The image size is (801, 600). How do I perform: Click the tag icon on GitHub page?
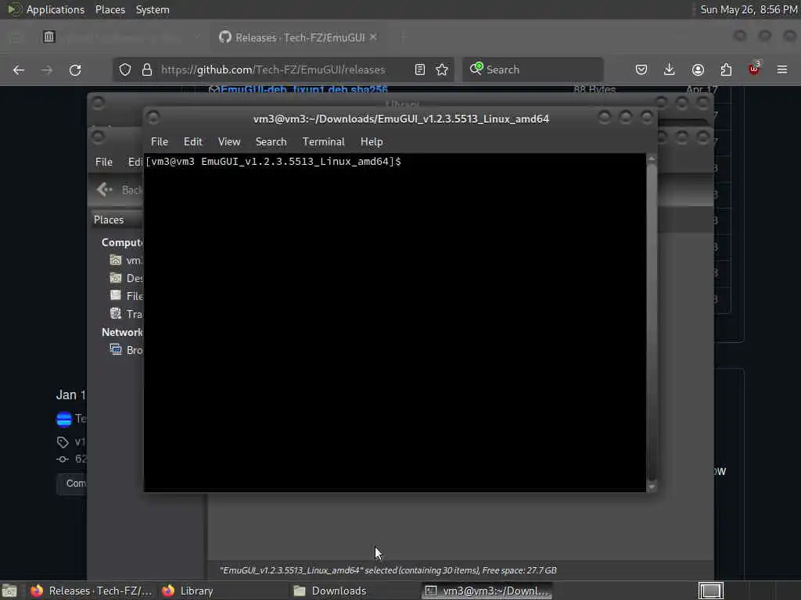(x=63, y=442)
